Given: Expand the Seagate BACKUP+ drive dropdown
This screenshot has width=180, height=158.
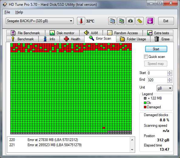Looking at the screenshot, I should tap(40, 21).
